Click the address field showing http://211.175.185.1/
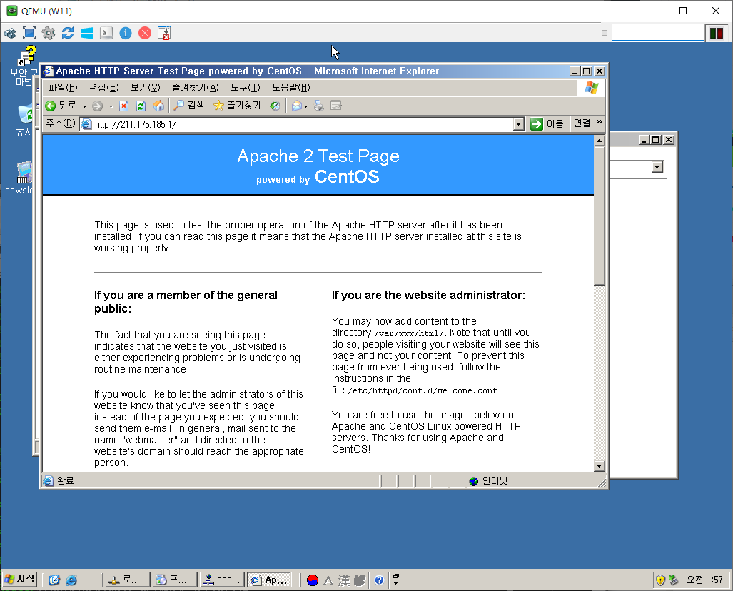733x591 pixels. [297, 124]
